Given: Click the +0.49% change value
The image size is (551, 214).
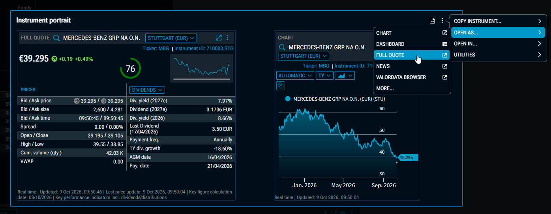Looking at the screenshot, I should click(84, 59).
